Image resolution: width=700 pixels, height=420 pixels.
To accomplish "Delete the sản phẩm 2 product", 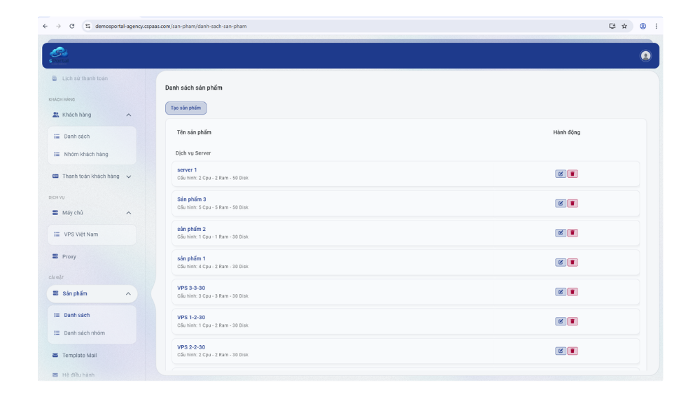I will click(573, 233).
